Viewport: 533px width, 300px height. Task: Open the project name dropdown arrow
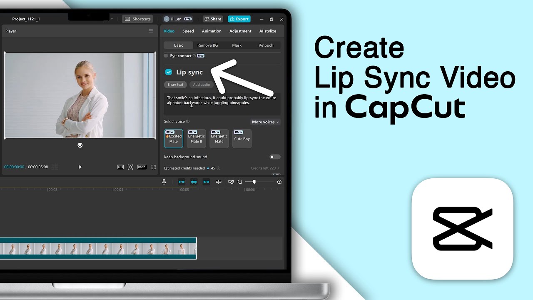pos(112,19)
